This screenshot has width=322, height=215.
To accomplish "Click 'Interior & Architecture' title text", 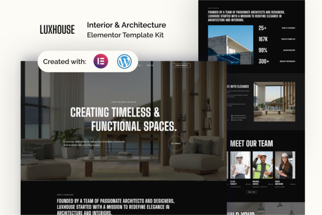I will tap(127, 25).
